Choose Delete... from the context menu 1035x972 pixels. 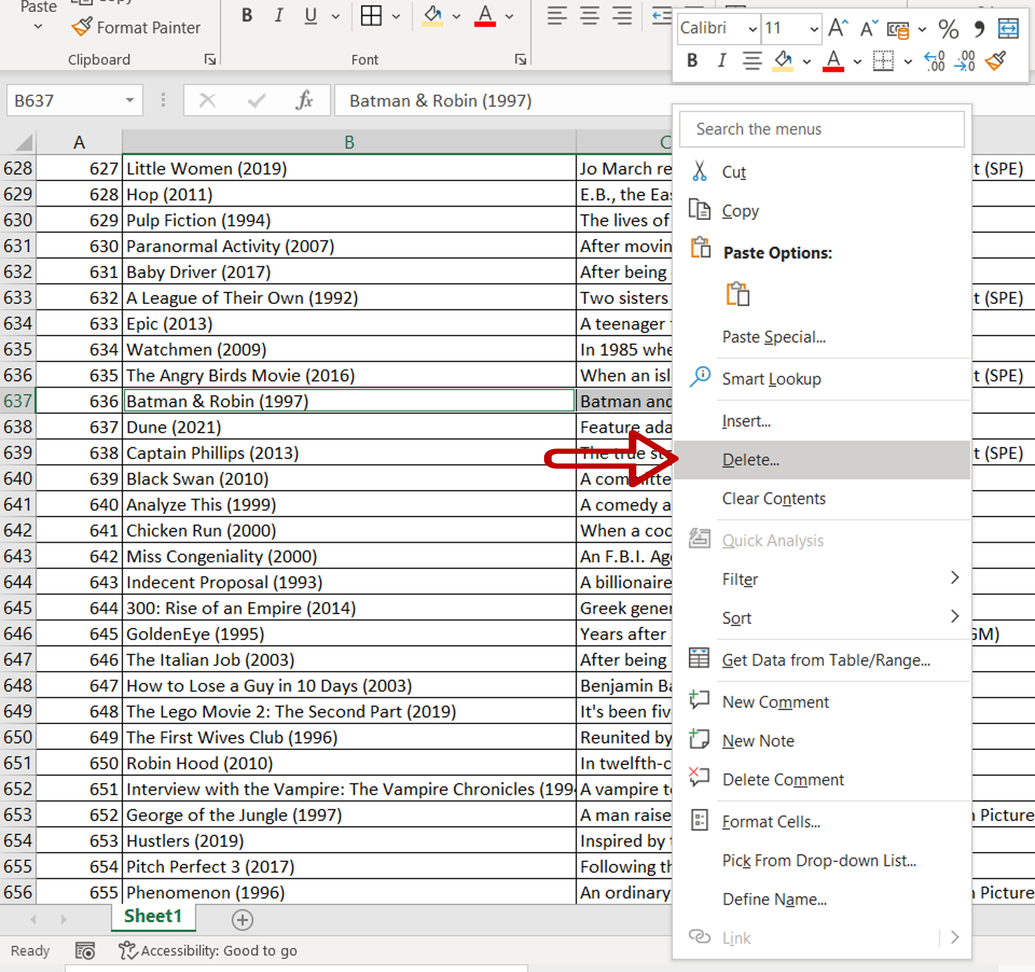pos(750,460)
